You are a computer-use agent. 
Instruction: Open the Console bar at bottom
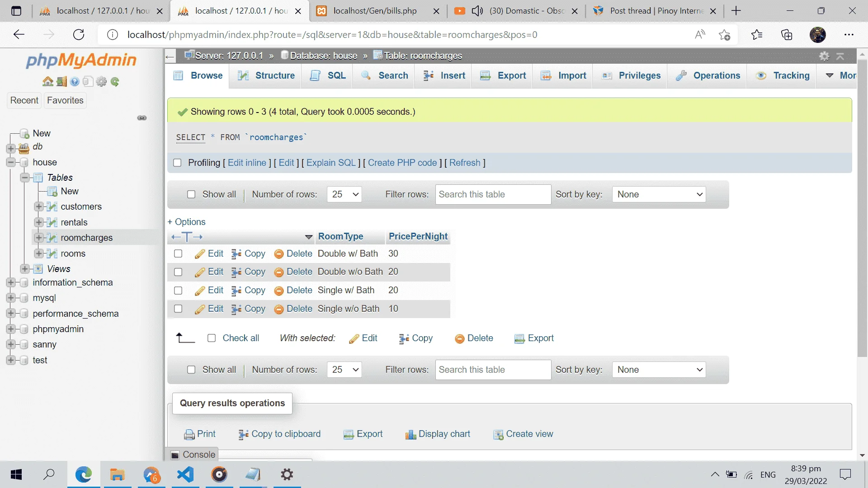(x=193, y=455)
